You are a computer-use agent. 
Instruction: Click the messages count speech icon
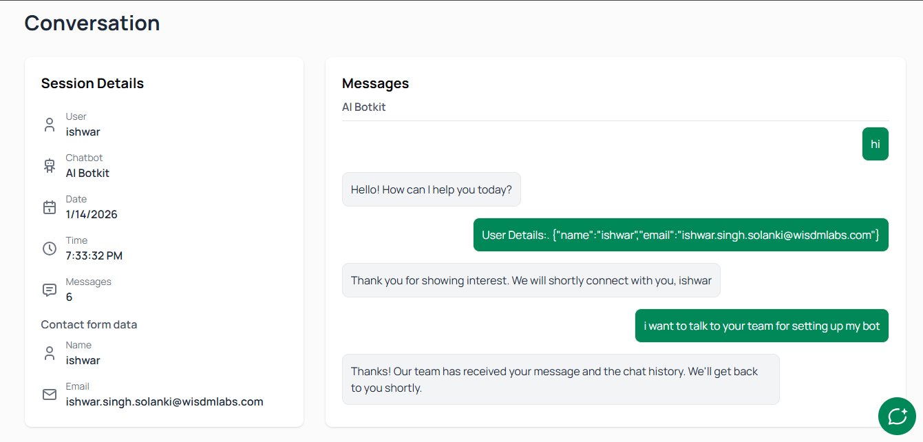pyautogui.click(x=50, y=290)
